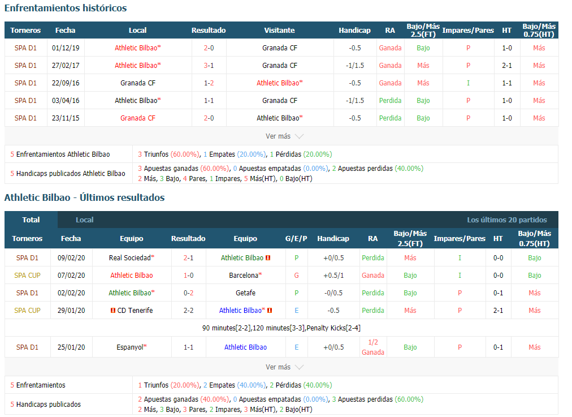Viewport: 572px width, 417px height.
Task: Click the Handicap header in historical table
Action: coord(354,31)
